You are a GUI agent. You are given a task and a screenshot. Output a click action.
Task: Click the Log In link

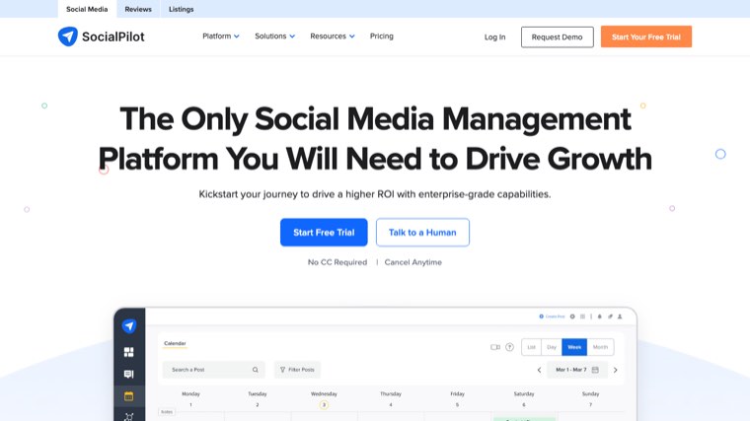click(494, 36)
